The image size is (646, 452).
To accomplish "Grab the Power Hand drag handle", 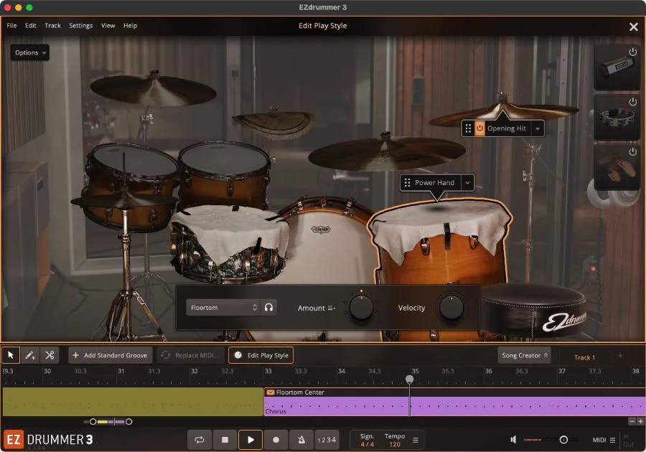I will point(407,183).
